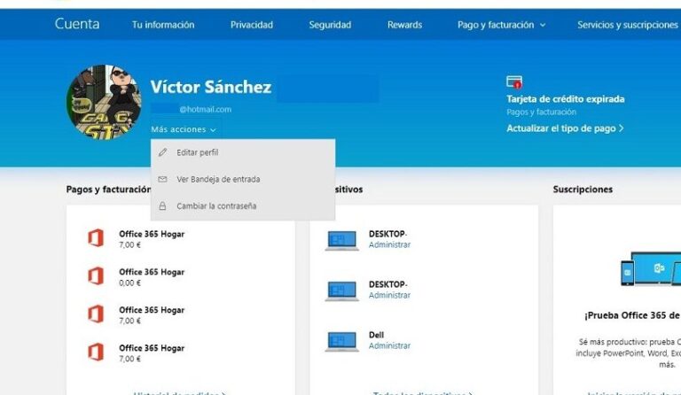Open the Tu información tab

click(x=163, y=25)
